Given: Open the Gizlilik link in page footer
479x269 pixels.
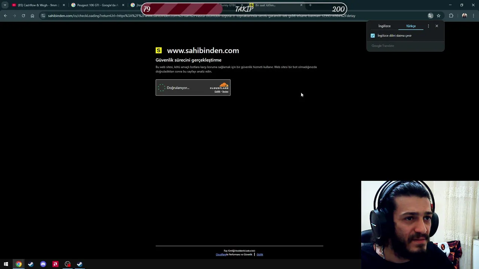Looking at the screenshot, I should [260, 254].
